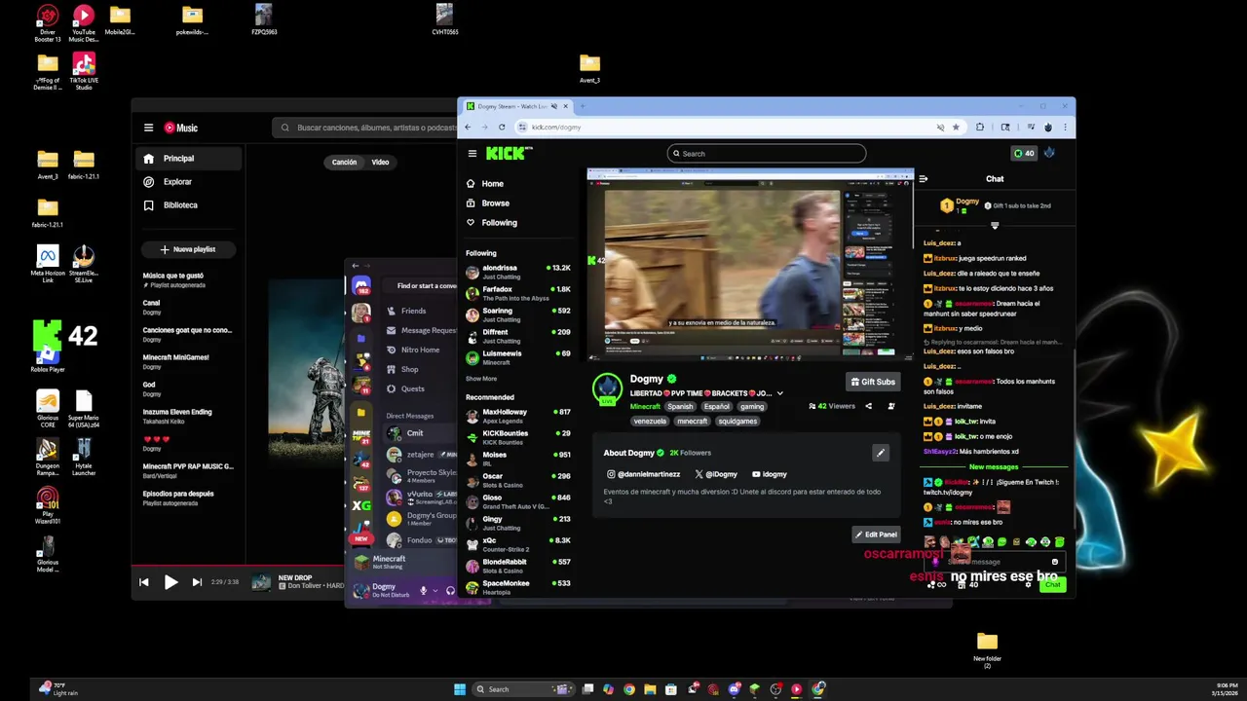Expand the stream title chevron
Screen dimensions: 1247x701
point(779,393)
